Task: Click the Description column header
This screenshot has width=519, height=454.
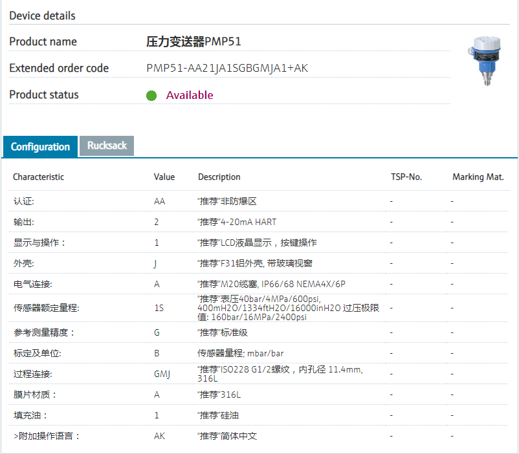Action: click(x=219, y=177)
